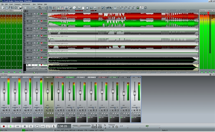The height and width of the screenshot is (132, 215).
Task: Click the Stop transport button
Action: 24,126
